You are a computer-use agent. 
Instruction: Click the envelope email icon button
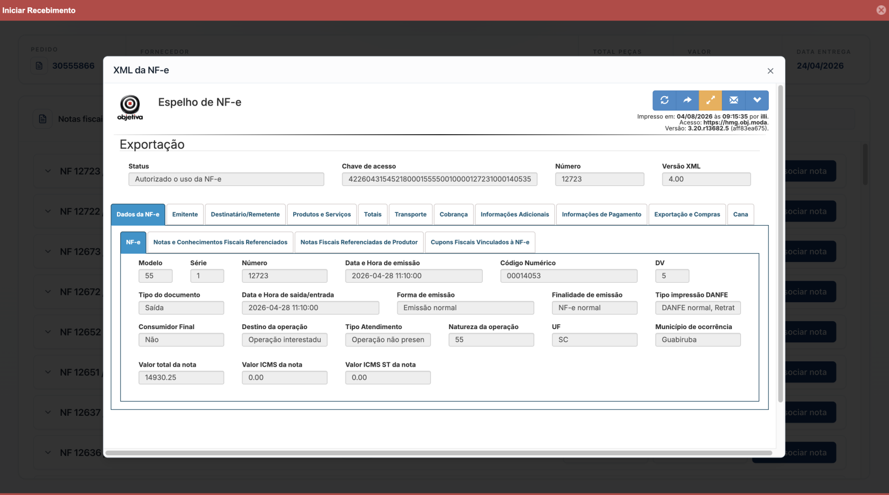click(734, 100)
